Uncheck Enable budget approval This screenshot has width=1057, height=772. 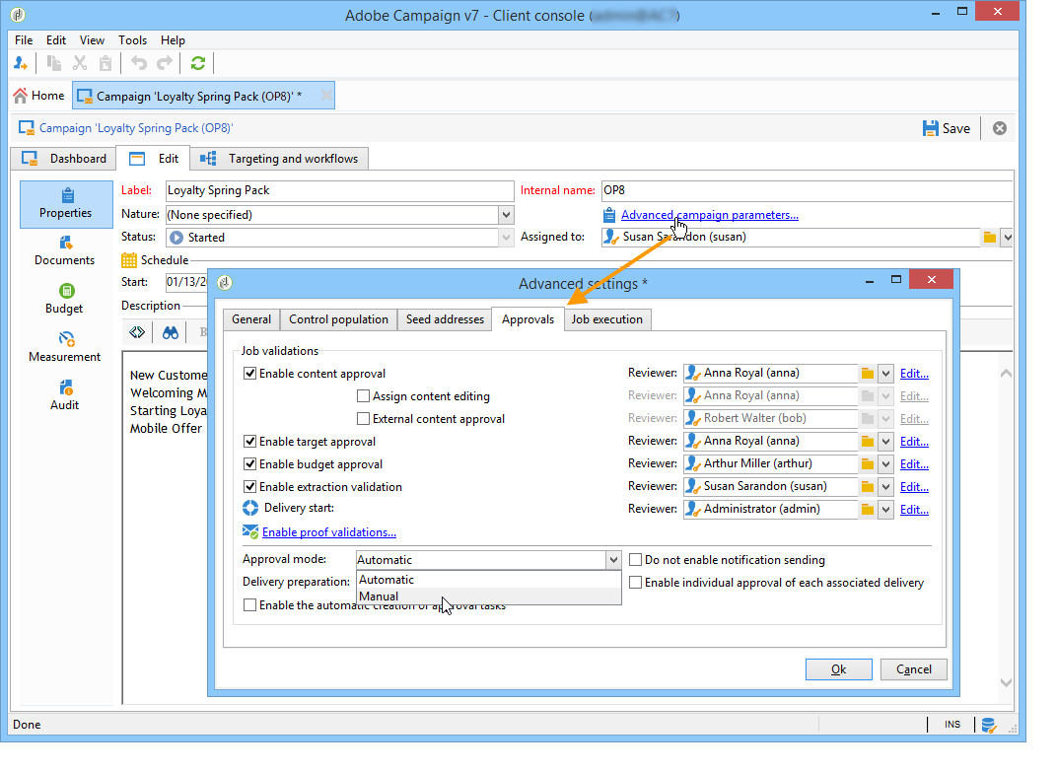[x=250, y=463]
